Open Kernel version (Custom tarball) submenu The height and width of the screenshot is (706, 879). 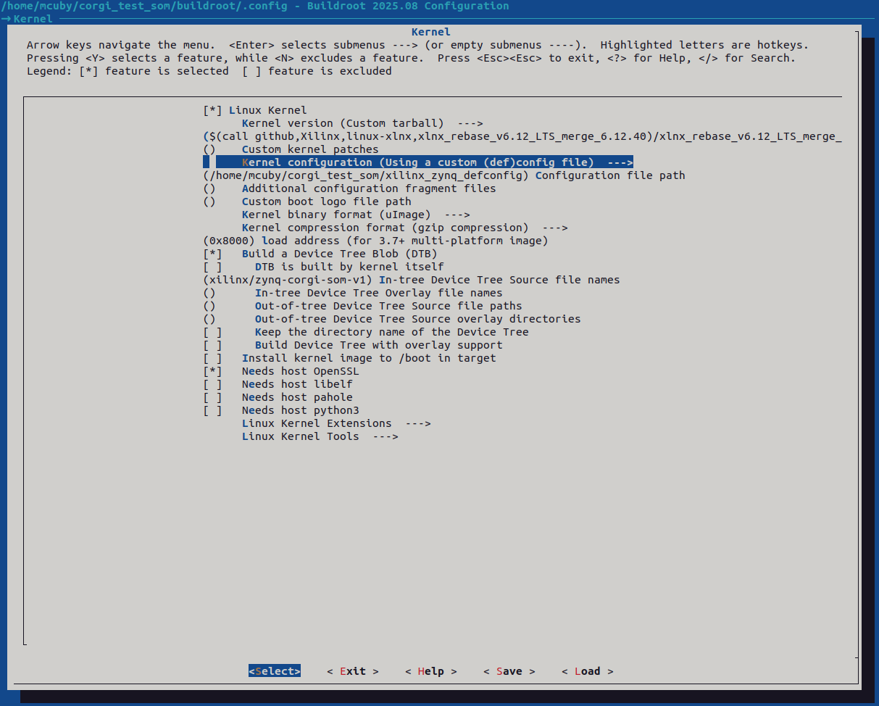click(362, 123)
